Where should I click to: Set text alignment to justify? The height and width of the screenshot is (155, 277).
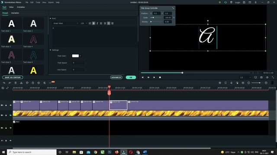[x=113, y=23]
